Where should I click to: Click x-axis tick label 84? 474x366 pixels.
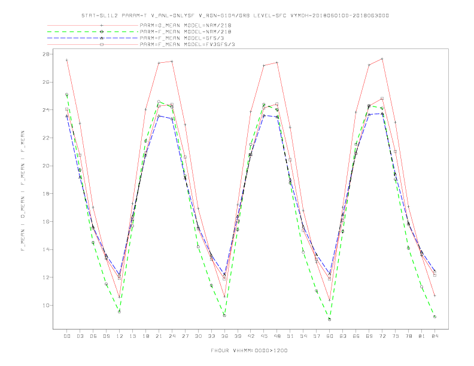click(x=435, y=336)
